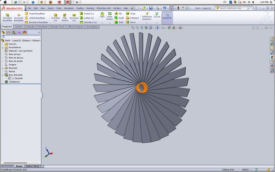Select the Linear Pattern tool

point(110,16)
